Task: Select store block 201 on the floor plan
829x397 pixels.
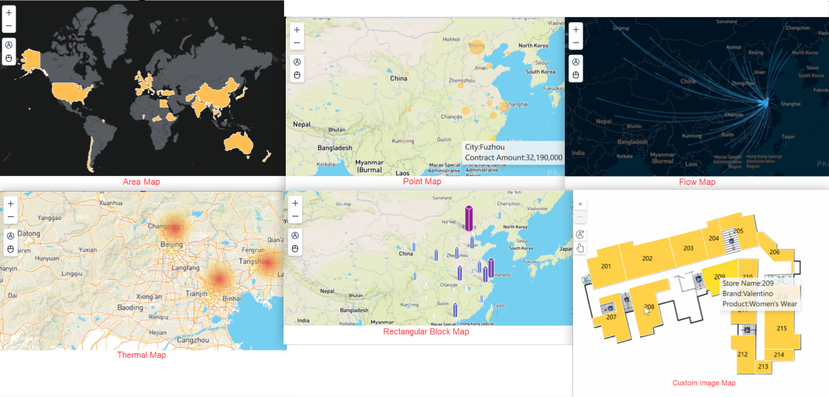Action: click(x=606, y=266)
